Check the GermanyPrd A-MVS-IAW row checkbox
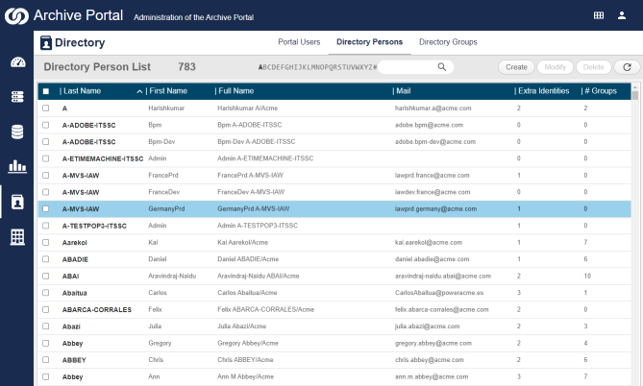Image resolution: width=643 pixels, height=386 pixels. (x=46, y=209)
